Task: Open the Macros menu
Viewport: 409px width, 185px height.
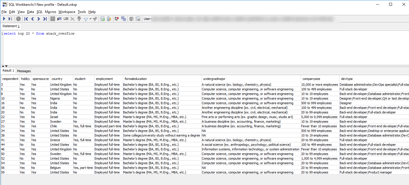Action: [51, 12]
